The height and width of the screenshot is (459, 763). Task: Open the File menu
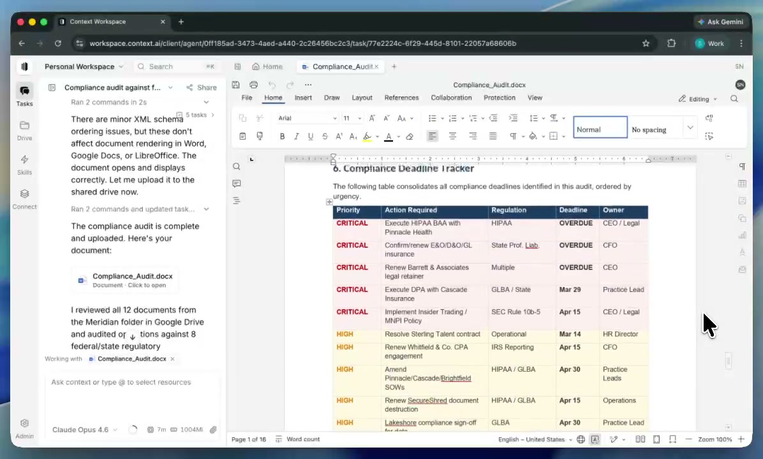click(x=247, y=98)
